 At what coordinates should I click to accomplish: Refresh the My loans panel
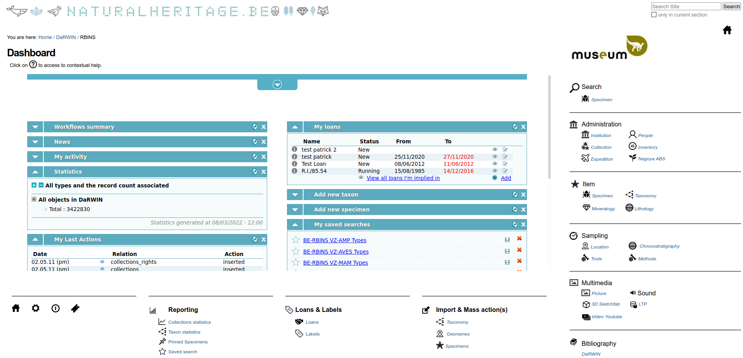[x=515, y=126]
